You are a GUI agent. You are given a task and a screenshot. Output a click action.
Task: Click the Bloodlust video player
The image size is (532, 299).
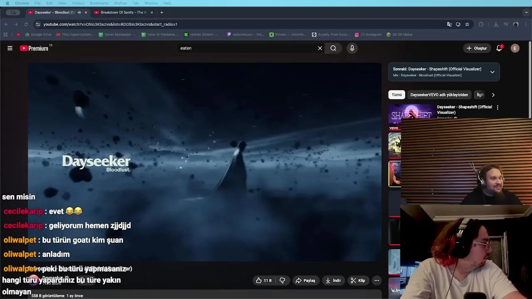[x=204, y=162]
